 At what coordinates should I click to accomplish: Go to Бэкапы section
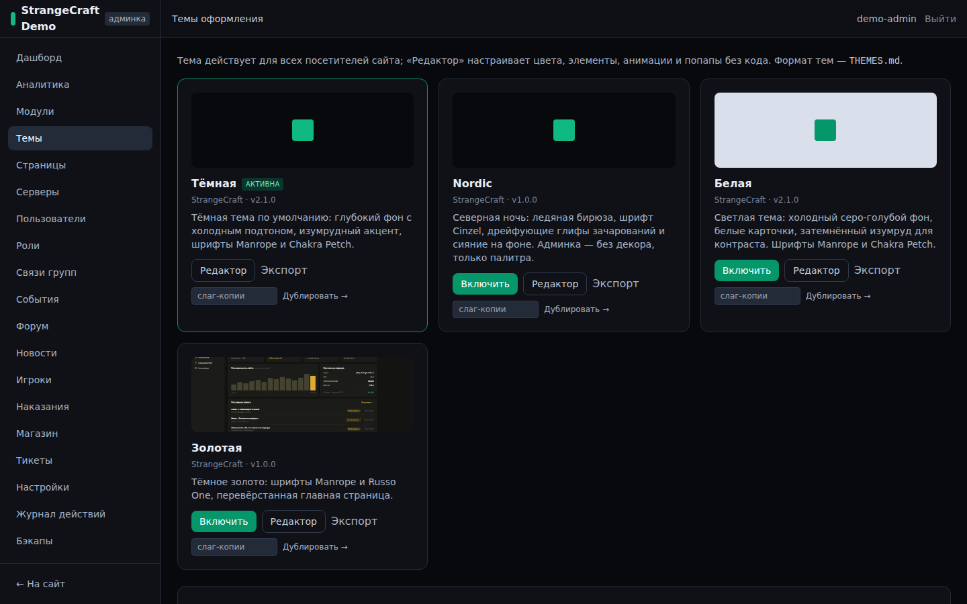[80, 541]
